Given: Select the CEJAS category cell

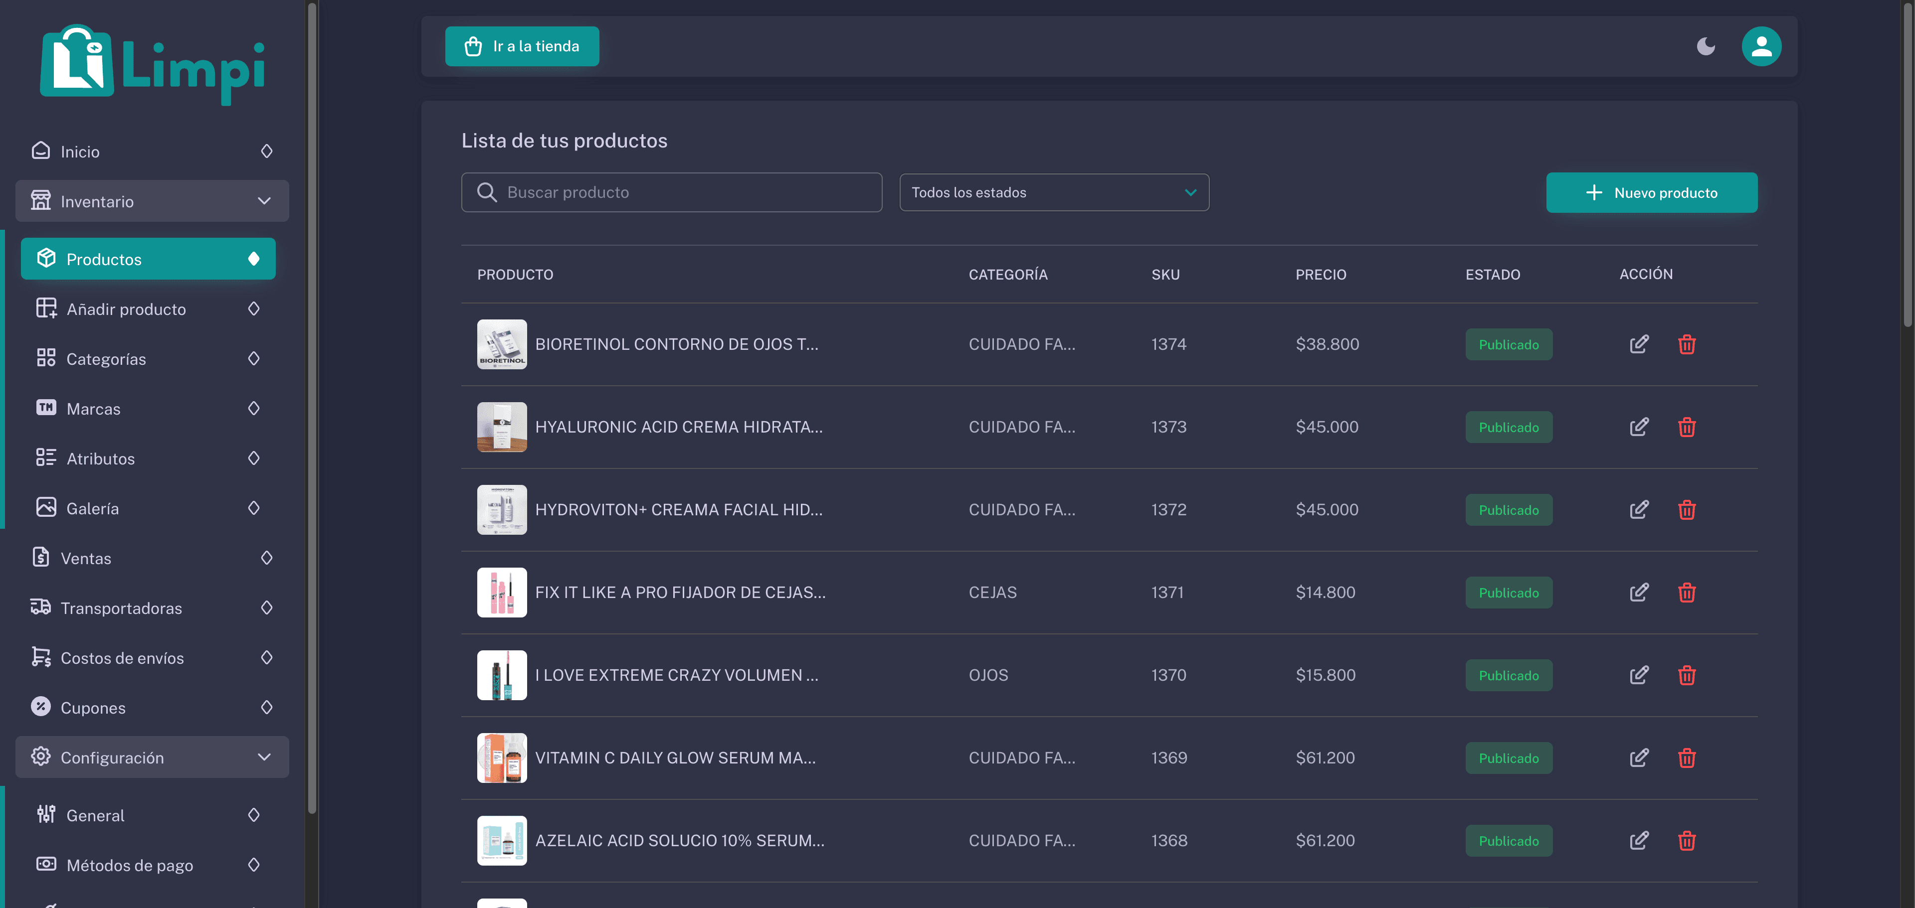Looking at the screenshot, I should click(x=992, y=592).
